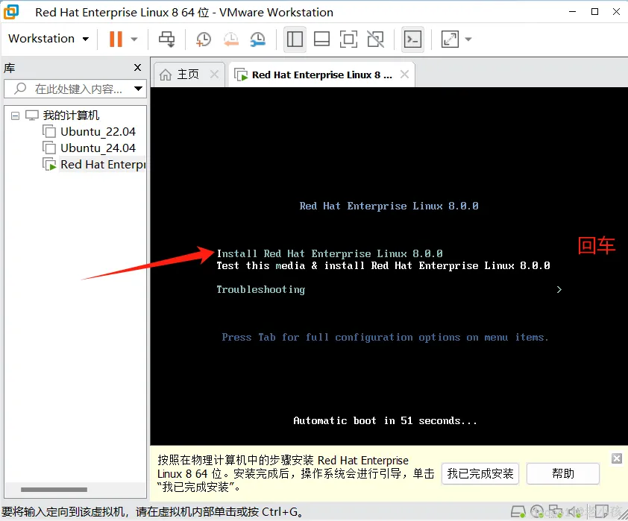Image resolution: width=628 pixels, height=521 pixels.
Task: Use the library panel horizontal scrollbar
Action: 54,490
